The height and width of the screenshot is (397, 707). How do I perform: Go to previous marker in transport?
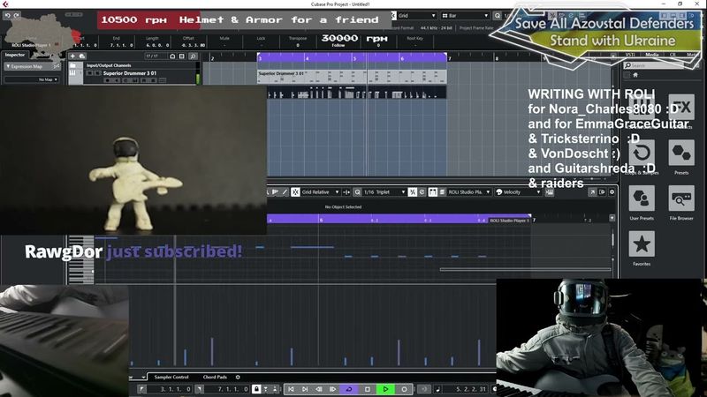tap(291, 389)
